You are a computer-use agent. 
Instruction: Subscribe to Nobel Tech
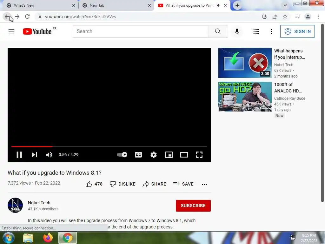[193, 206]
